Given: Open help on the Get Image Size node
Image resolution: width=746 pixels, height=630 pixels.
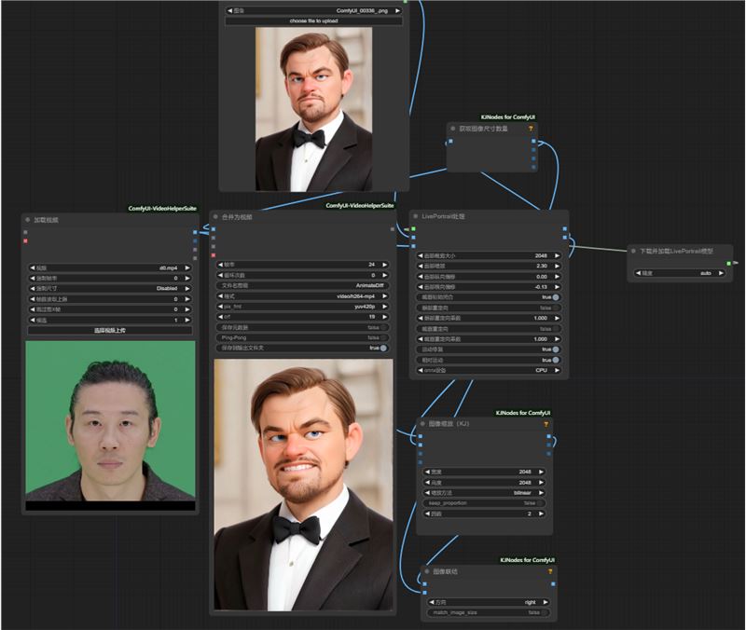Looking at the screenshot, I should (x=531, y=129).
